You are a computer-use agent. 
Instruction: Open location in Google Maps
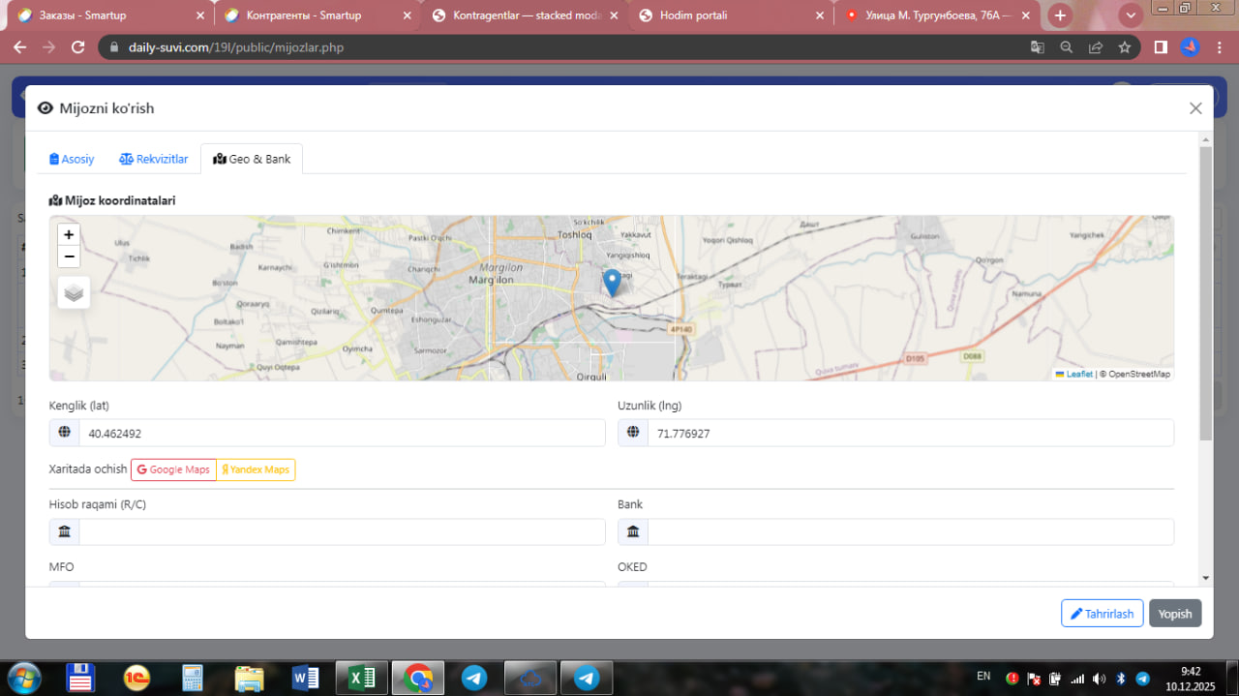(173, 469)
